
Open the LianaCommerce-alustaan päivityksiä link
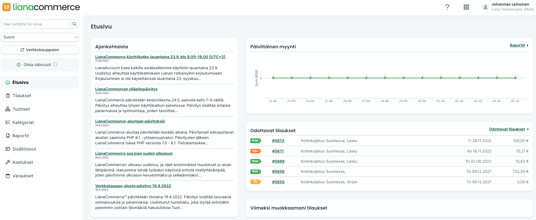point(130,121)
